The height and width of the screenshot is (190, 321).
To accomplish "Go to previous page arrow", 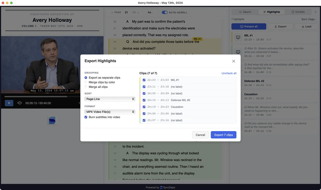I will click(112, 12).
